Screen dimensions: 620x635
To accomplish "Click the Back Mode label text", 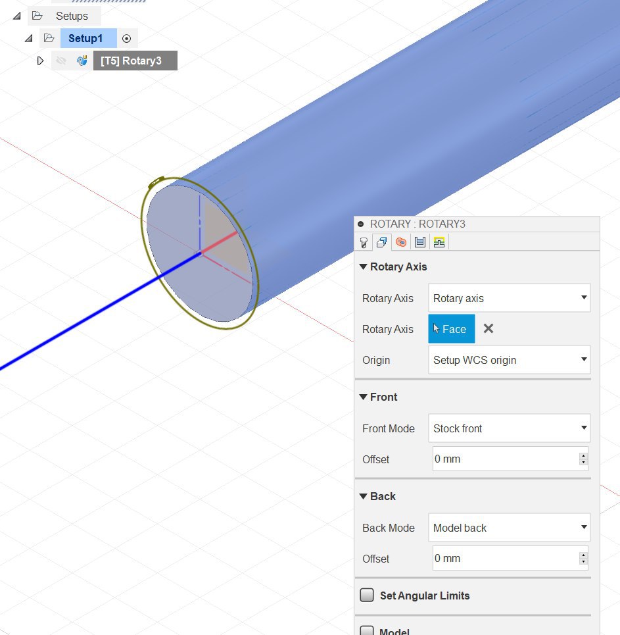I will (389, 528).
